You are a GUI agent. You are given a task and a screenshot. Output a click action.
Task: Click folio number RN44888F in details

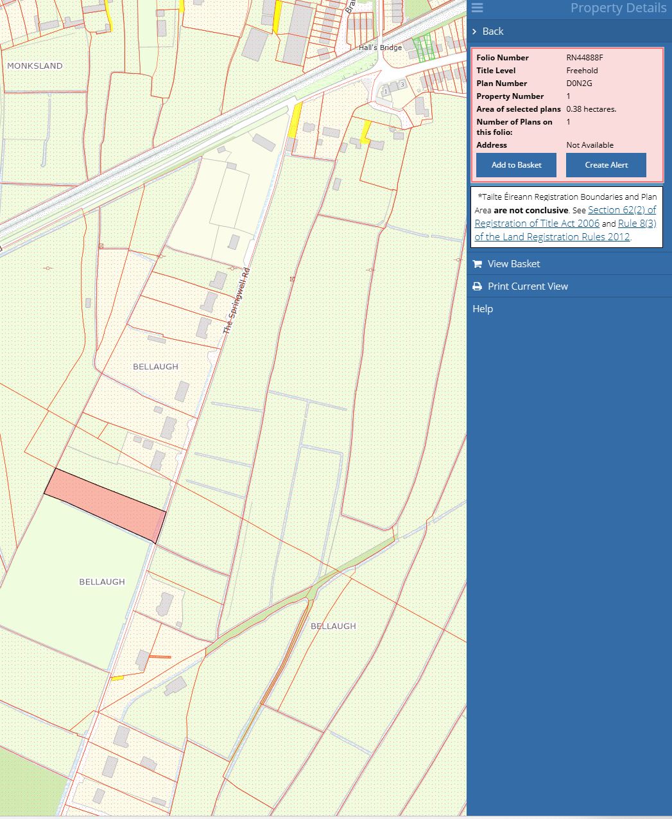tap(584, 58)
